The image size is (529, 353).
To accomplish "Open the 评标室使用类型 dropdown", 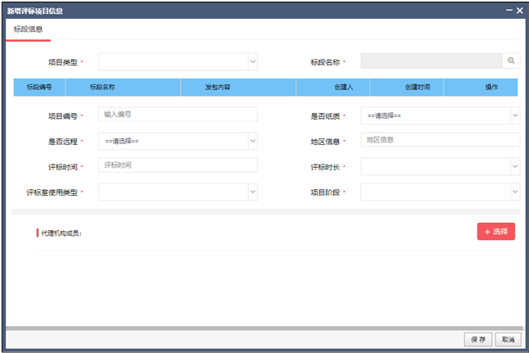I will 179,192.
